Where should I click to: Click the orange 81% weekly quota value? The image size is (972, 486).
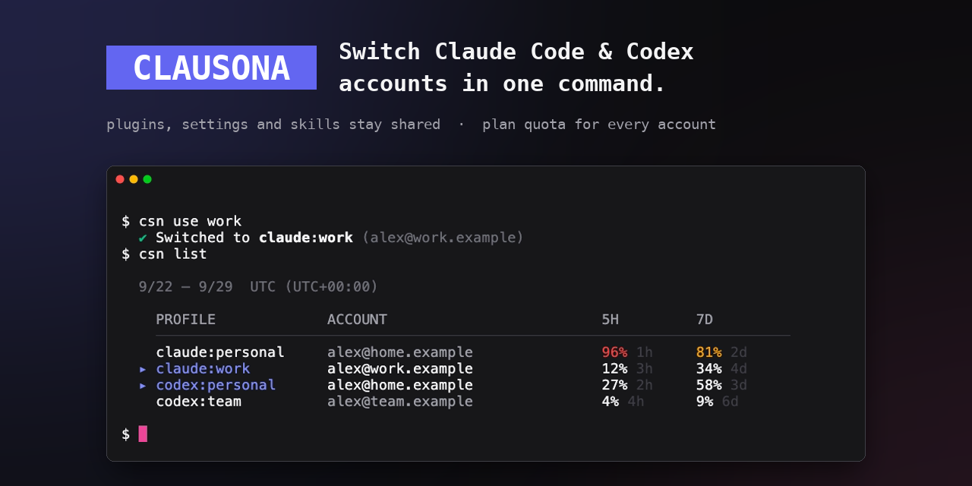pyautogui.click(x=708, y=352)
